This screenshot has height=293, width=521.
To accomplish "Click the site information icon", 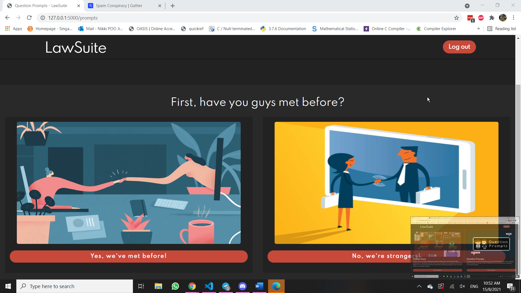I will pos(43,18).
